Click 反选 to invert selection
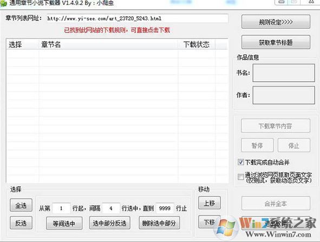Viewport: 320px width, 242px height. click(x=21, y=223)
